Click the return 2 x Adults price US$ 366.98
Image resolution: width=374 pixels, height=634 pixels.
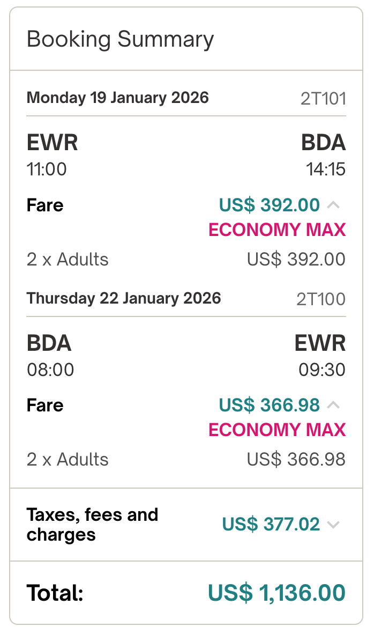[x=296, y=460]
